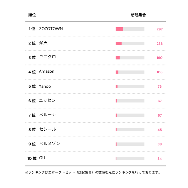Click the 想起集合 column header

[x=138, y=15]
